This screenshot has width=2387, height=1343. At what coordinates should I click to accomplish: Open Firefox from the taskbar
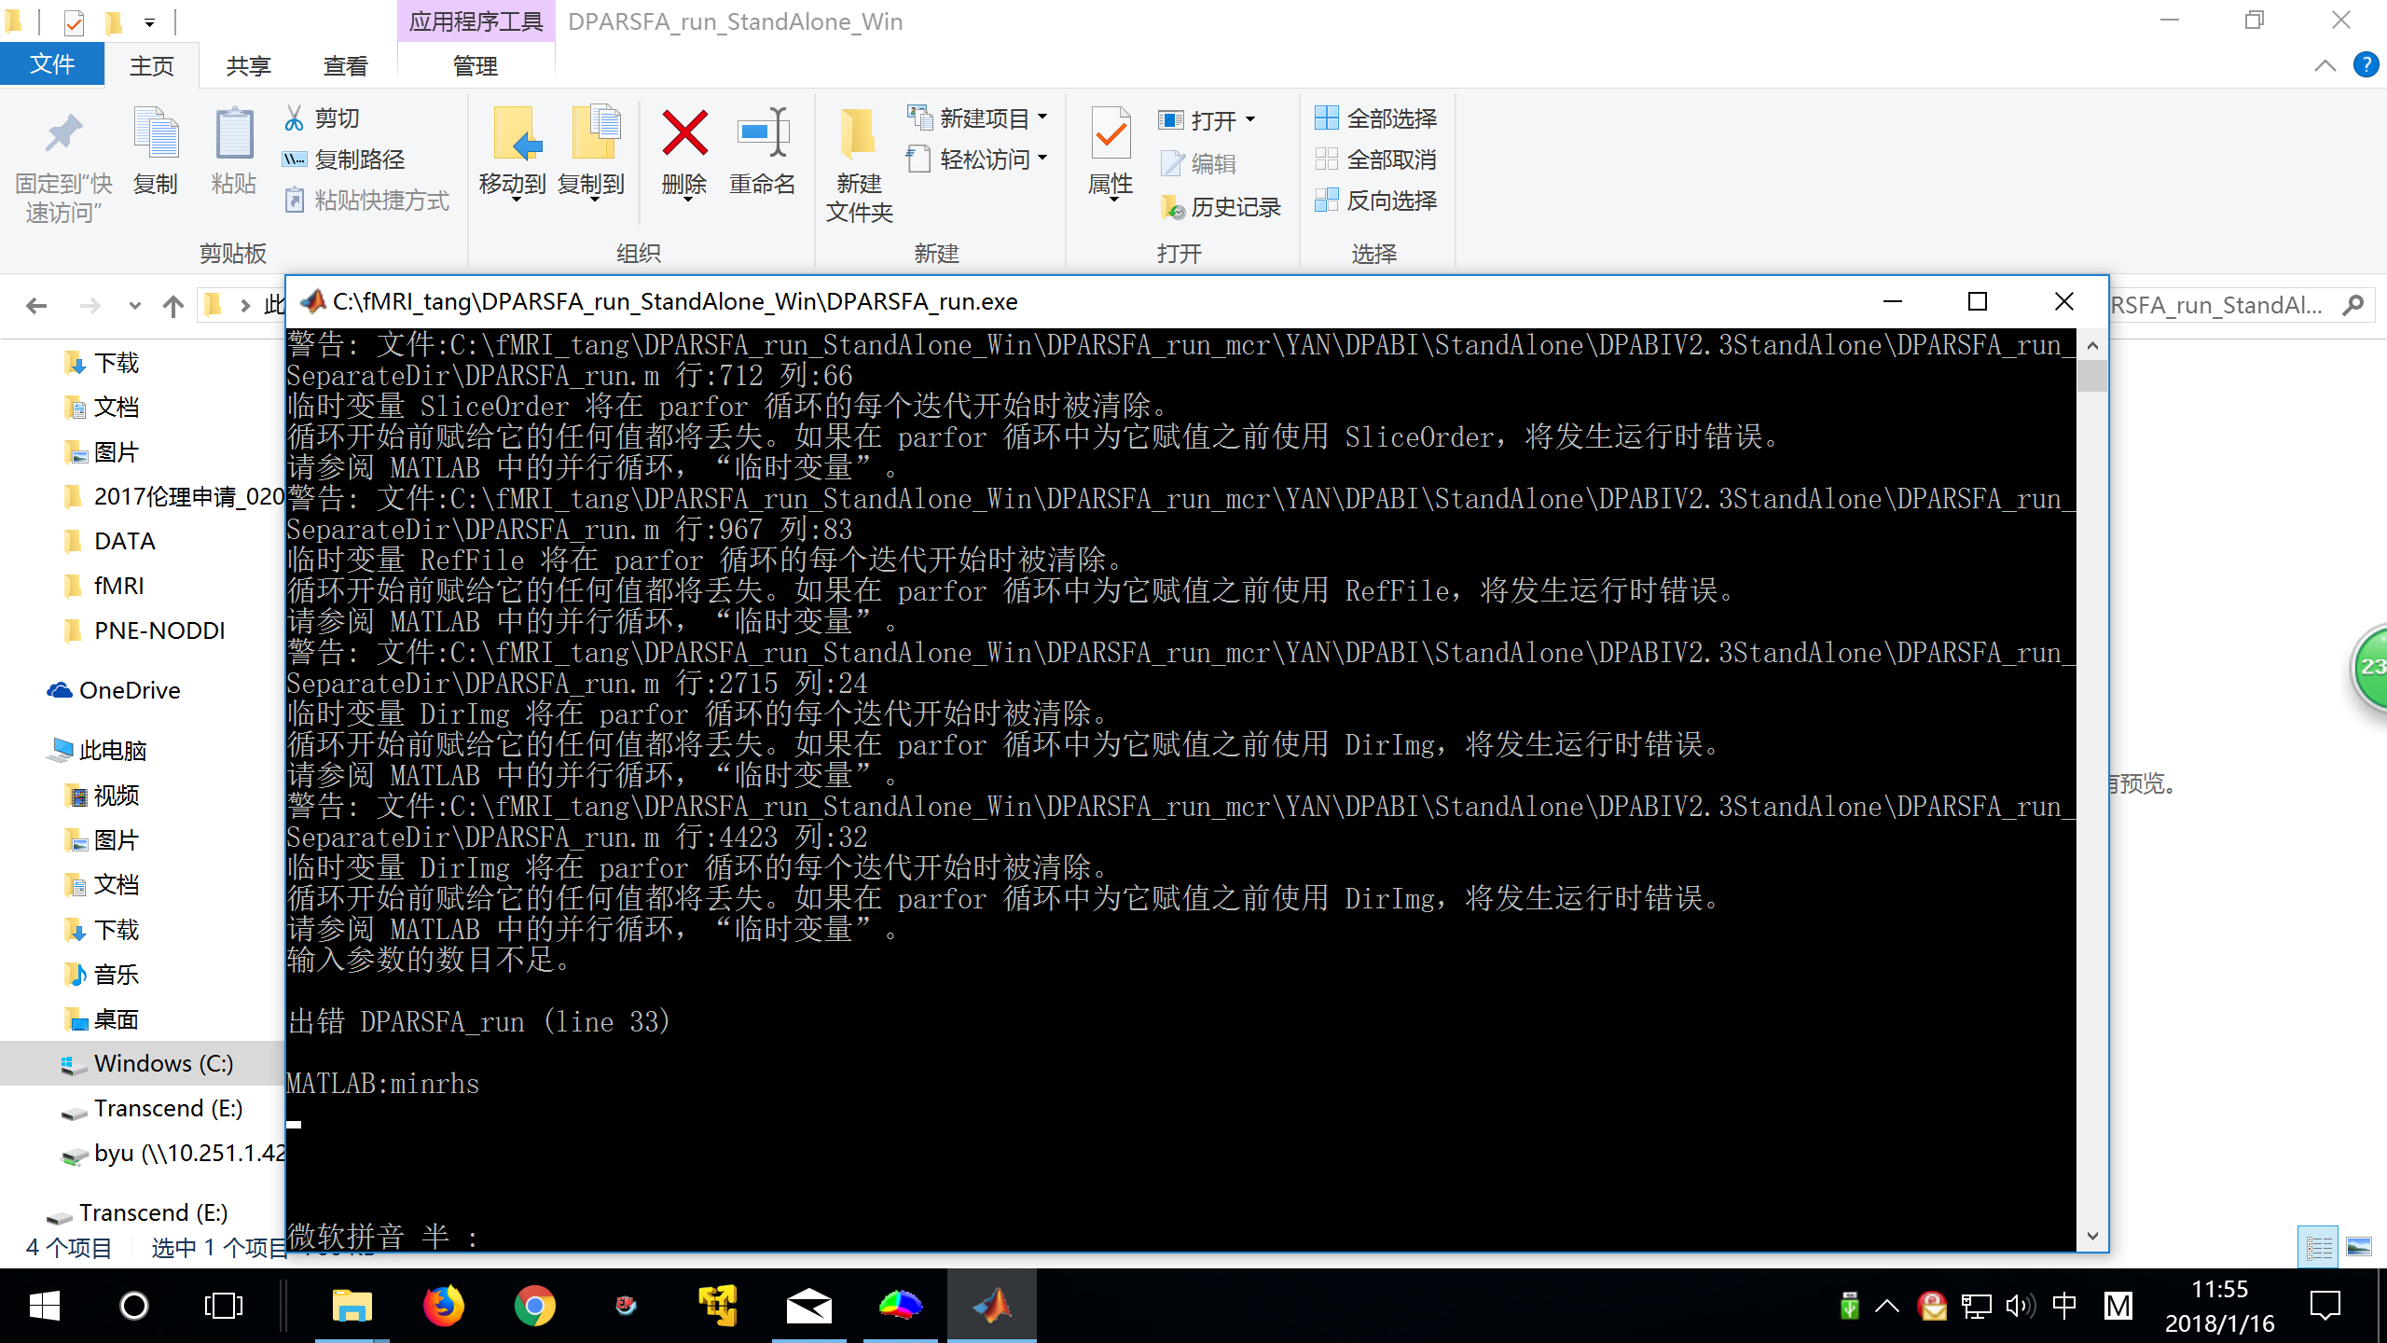[444, 1306]
